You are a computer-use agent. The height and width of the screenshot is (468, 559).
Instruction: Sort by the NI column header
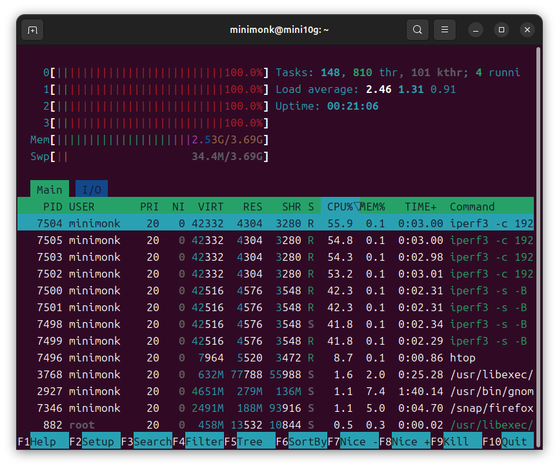click(178, 207)
